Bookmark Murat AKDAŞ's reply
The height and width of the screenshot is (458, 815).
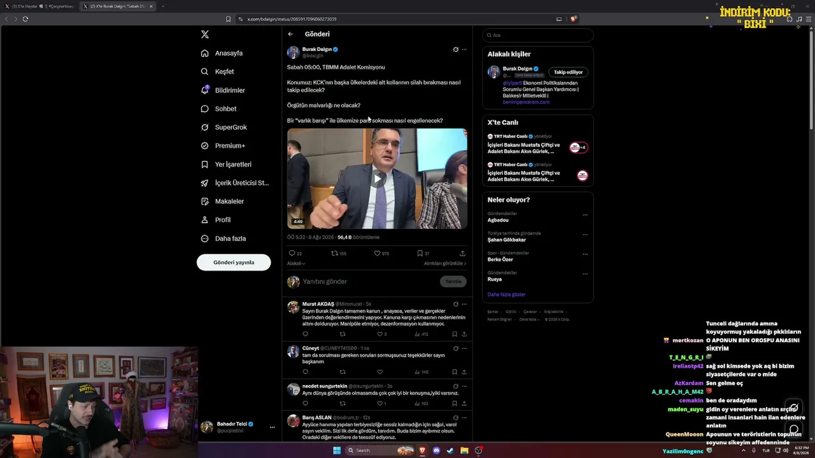(455, 334)
